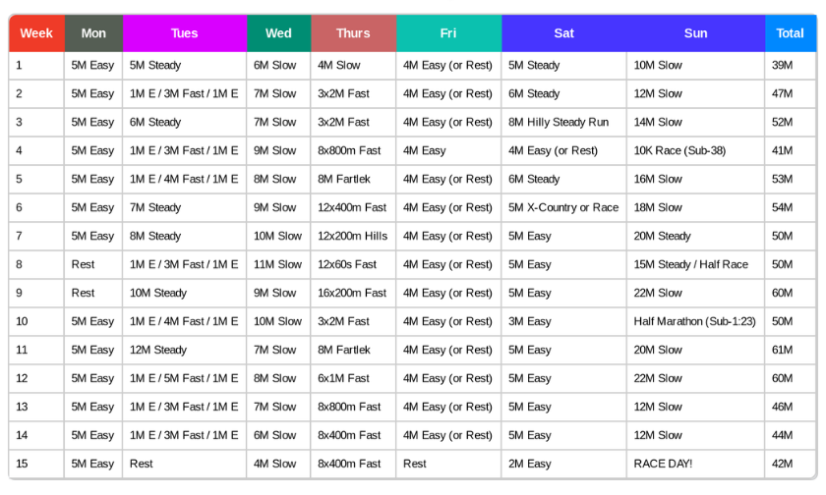Select the Sun column header
Image resolution: width=826 pixels, height=495 pixels.
[695, 33]
